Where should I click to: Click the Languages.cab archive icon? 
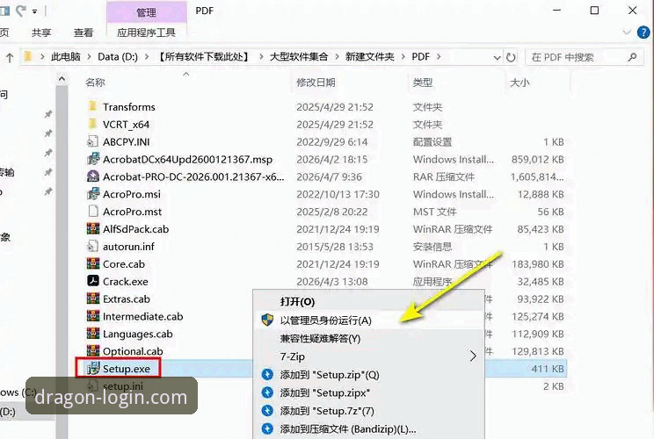92,334
